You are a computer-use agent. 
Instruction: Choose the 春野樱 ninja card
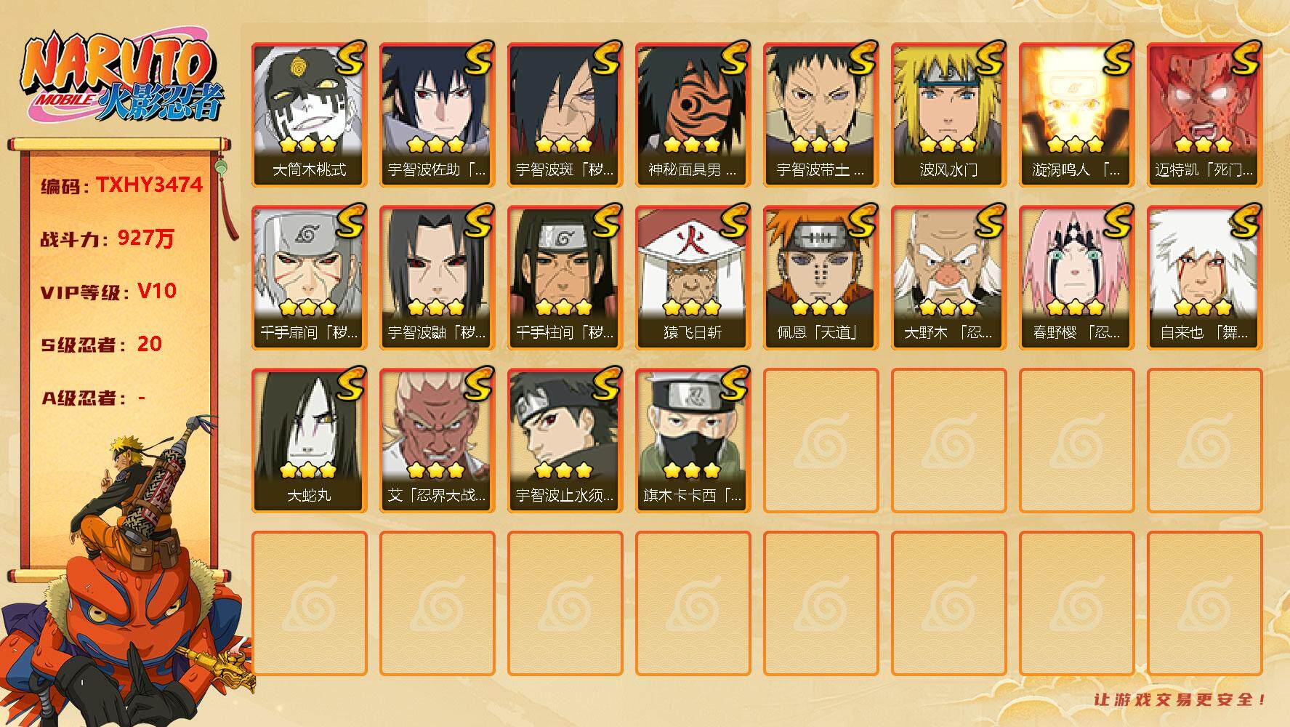[x=1077, y=278]
